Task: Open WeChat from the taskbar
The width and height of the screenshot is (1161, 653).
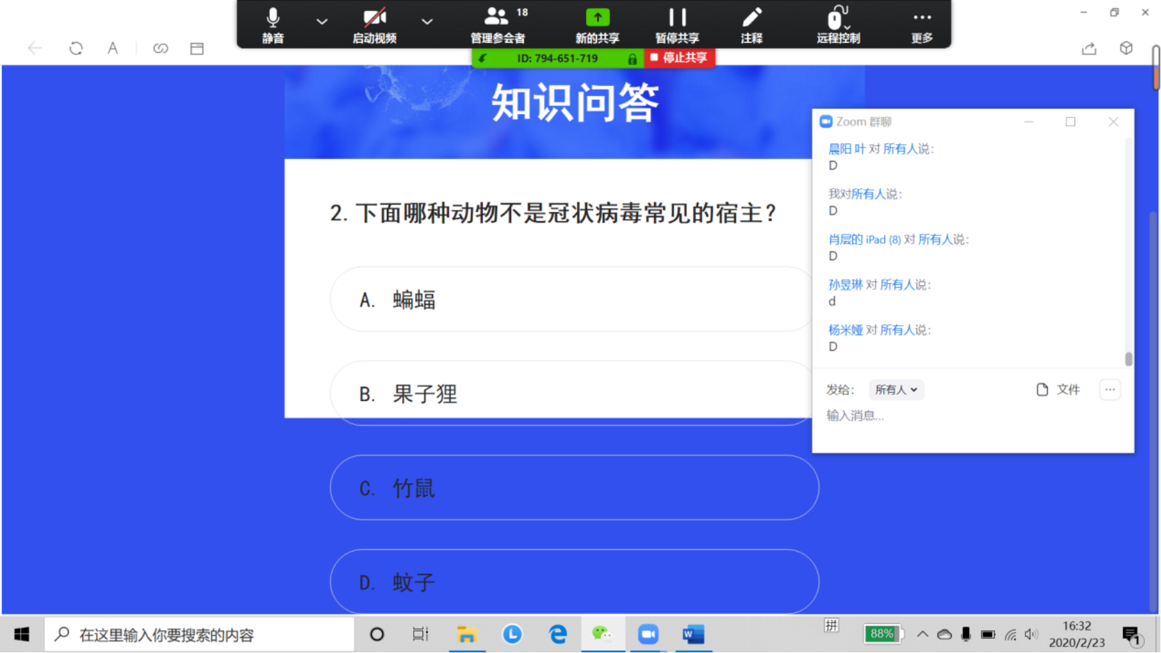Action: pyautogui.click(x=602, y=634)
